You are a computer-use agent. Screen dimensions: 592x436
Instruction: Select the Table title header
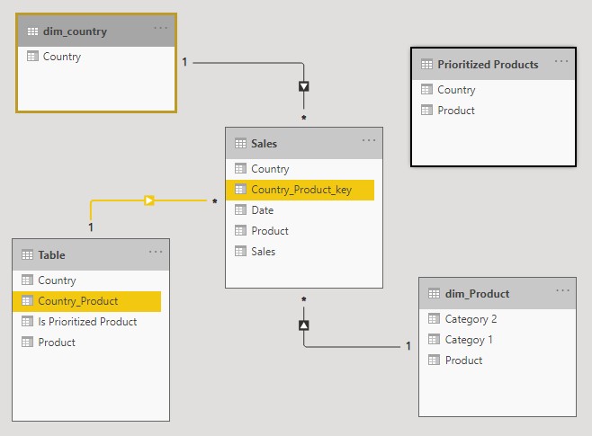pyautogui.click(x=51, y=255)
